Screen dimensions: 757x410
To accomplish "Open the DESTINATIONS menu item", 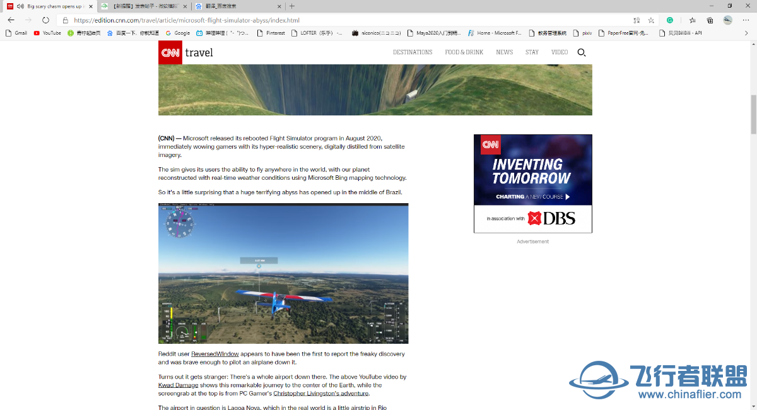I will coord(413,52).
